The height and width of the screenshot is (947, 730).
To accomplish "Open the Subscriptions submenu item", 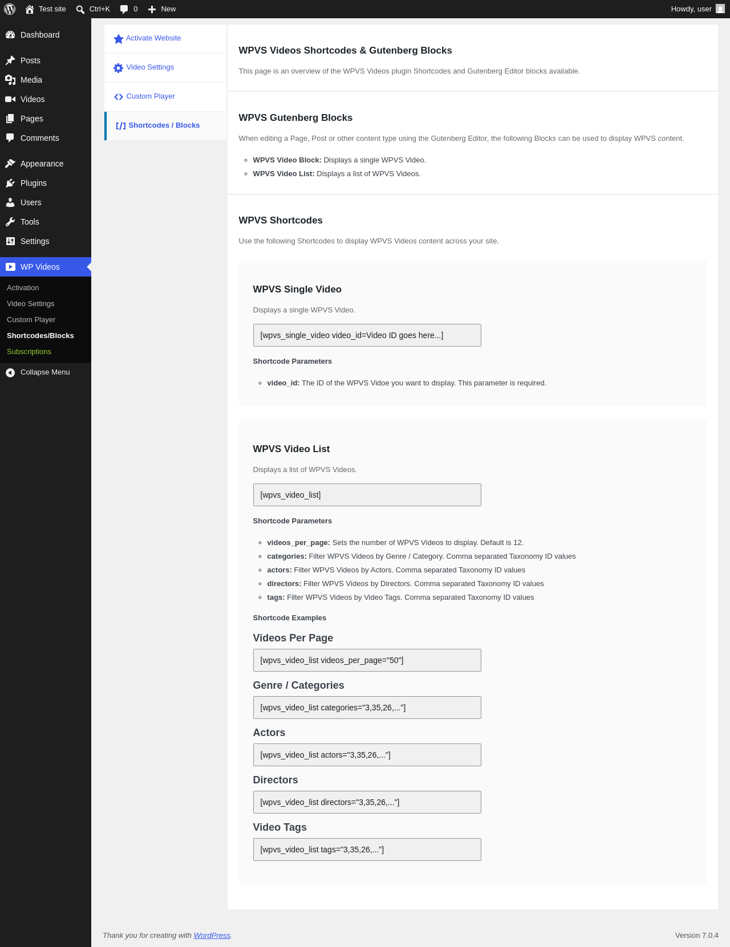I will click(29, 352).
